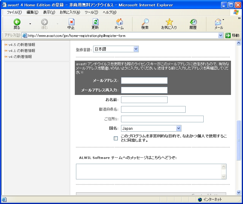Screen dimensions: 243x204
Task: Maximize the Internet Explorer window
Action: click(x=231, y=5)
